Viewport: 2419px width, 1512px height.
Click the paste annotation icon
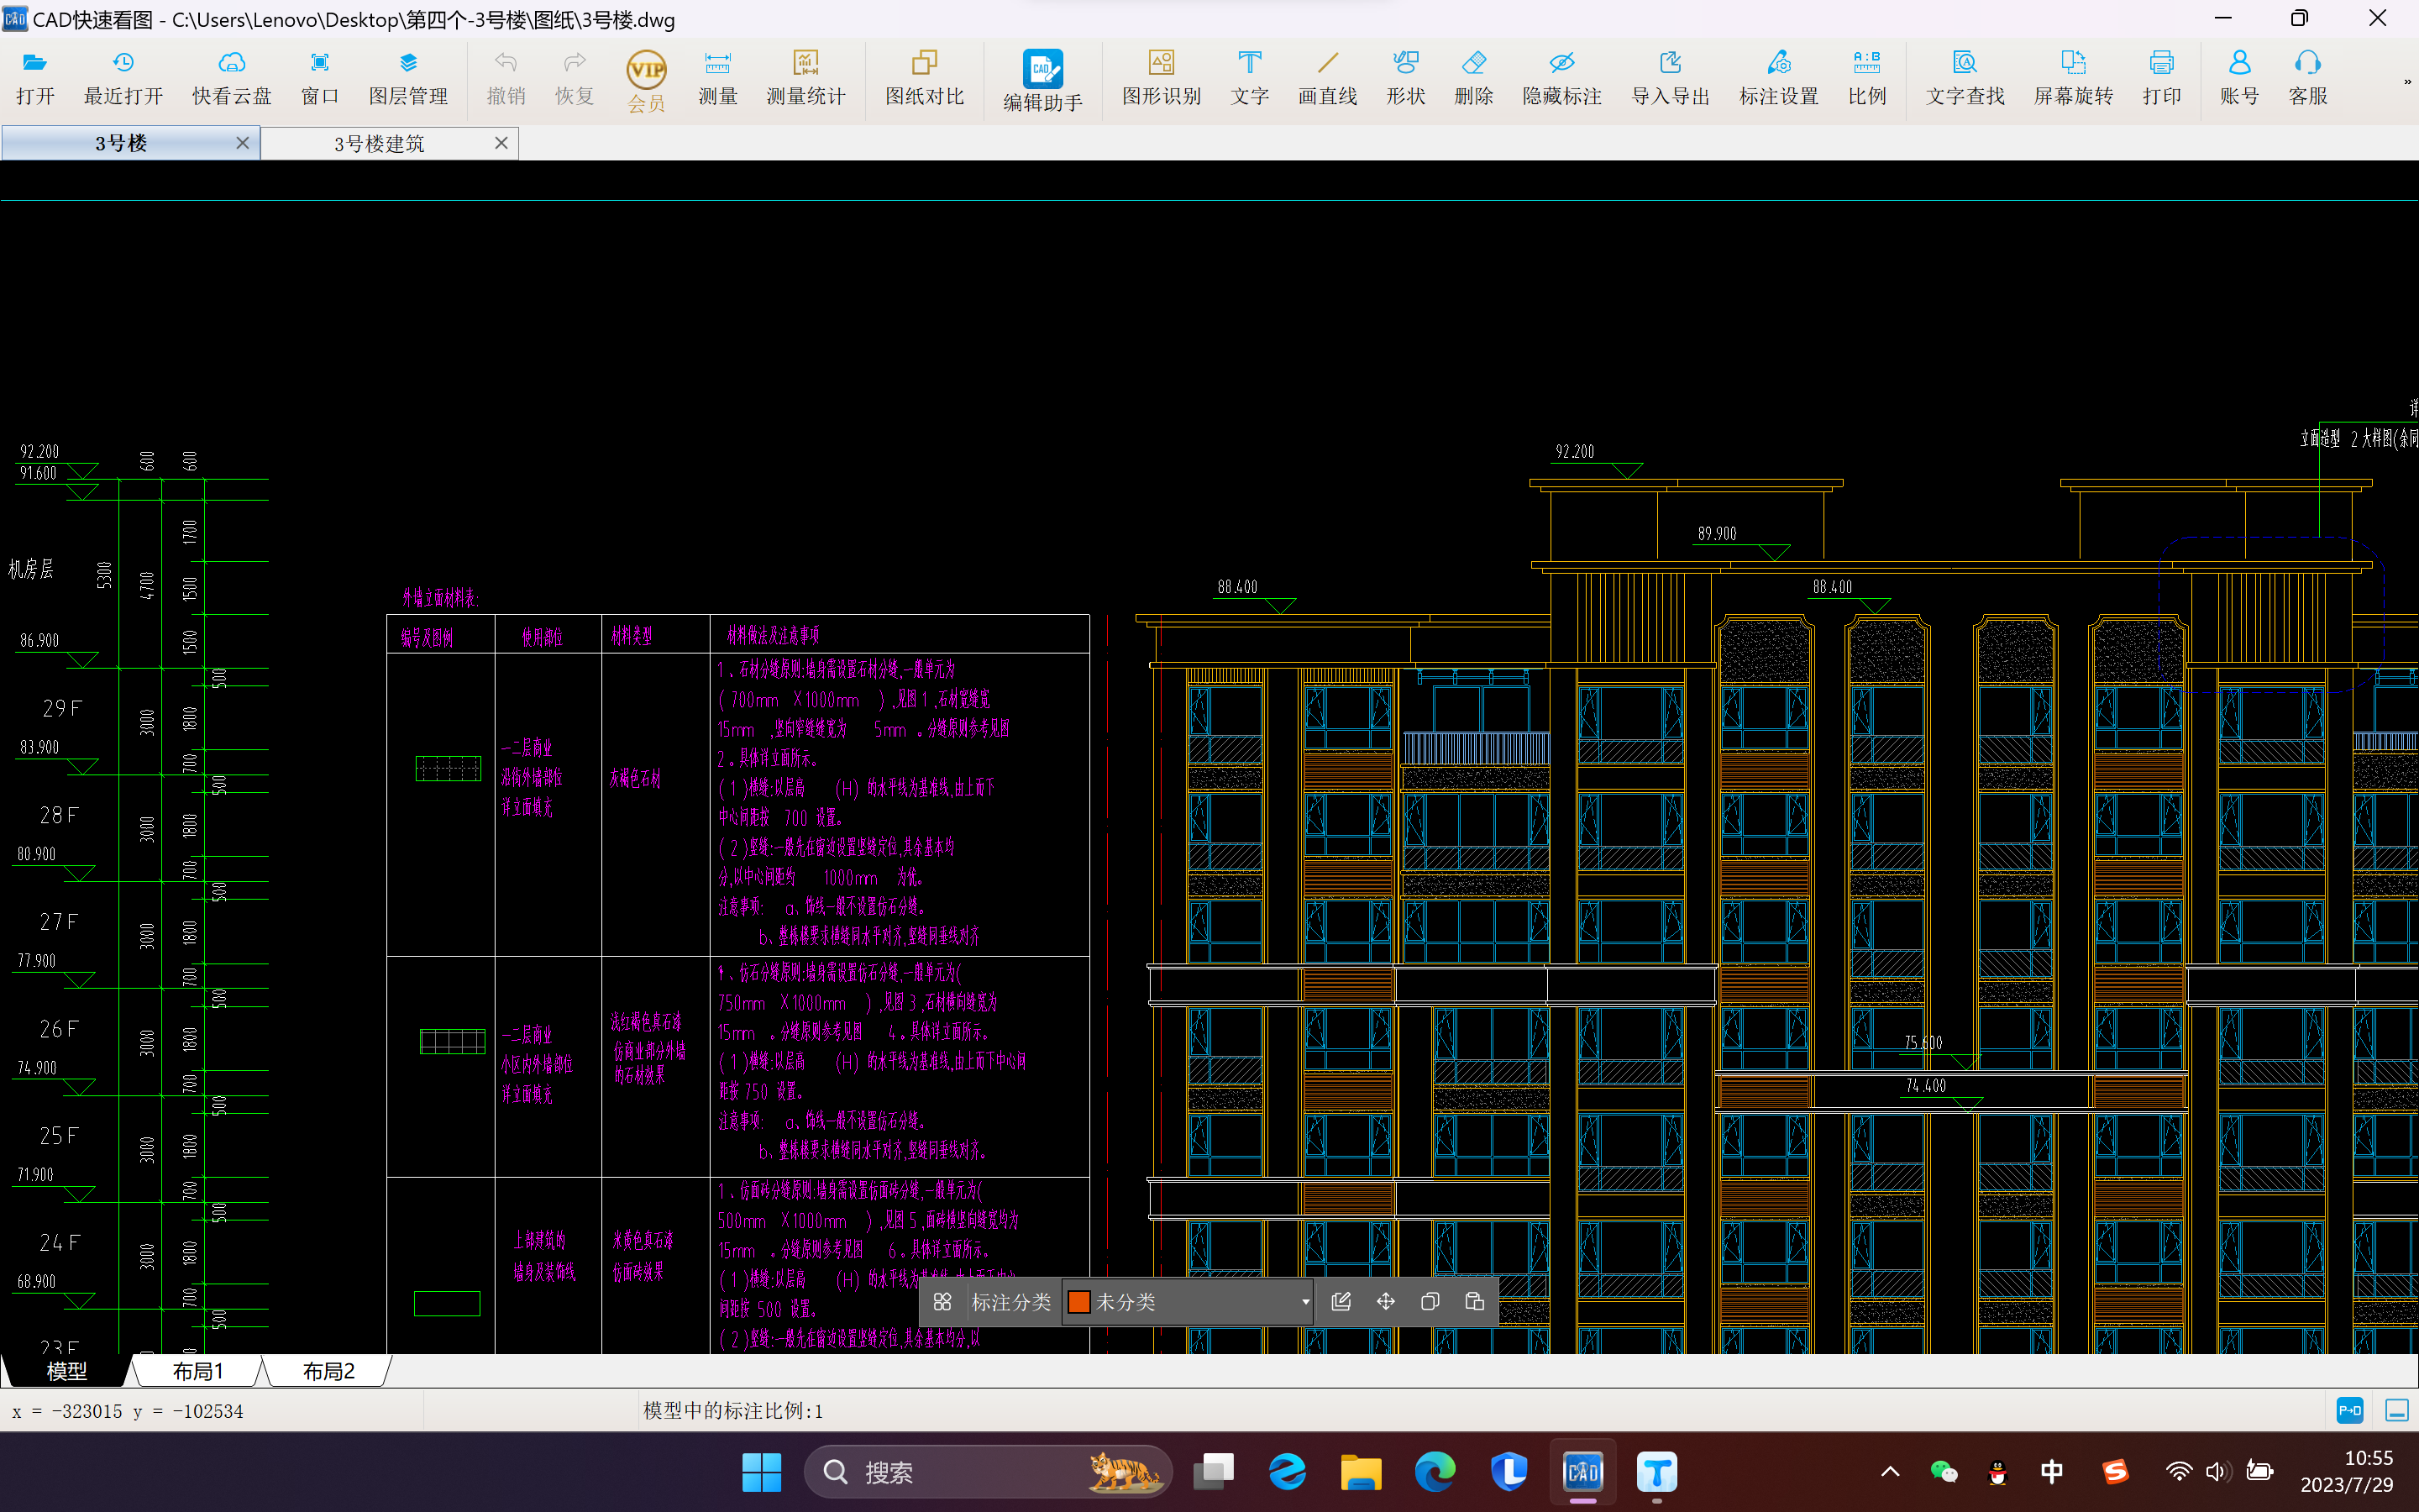tap(1474, 1301)
